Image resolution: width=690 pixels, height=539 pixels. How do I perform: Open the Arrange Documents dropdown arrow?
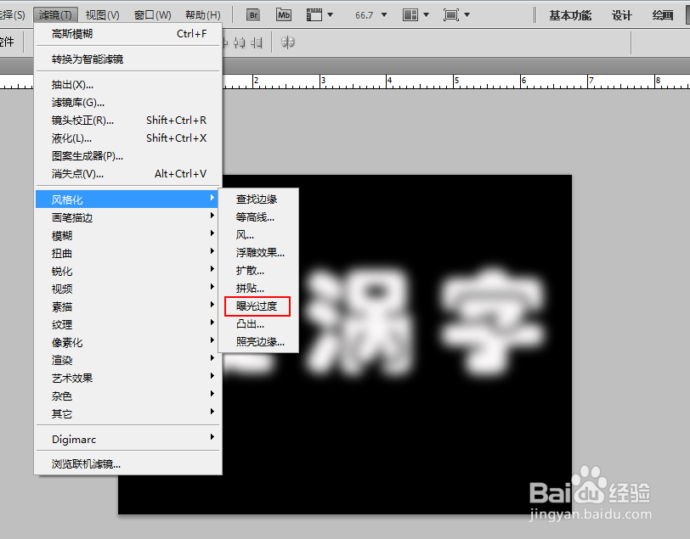pyautogui.click(x=426, y=14)
